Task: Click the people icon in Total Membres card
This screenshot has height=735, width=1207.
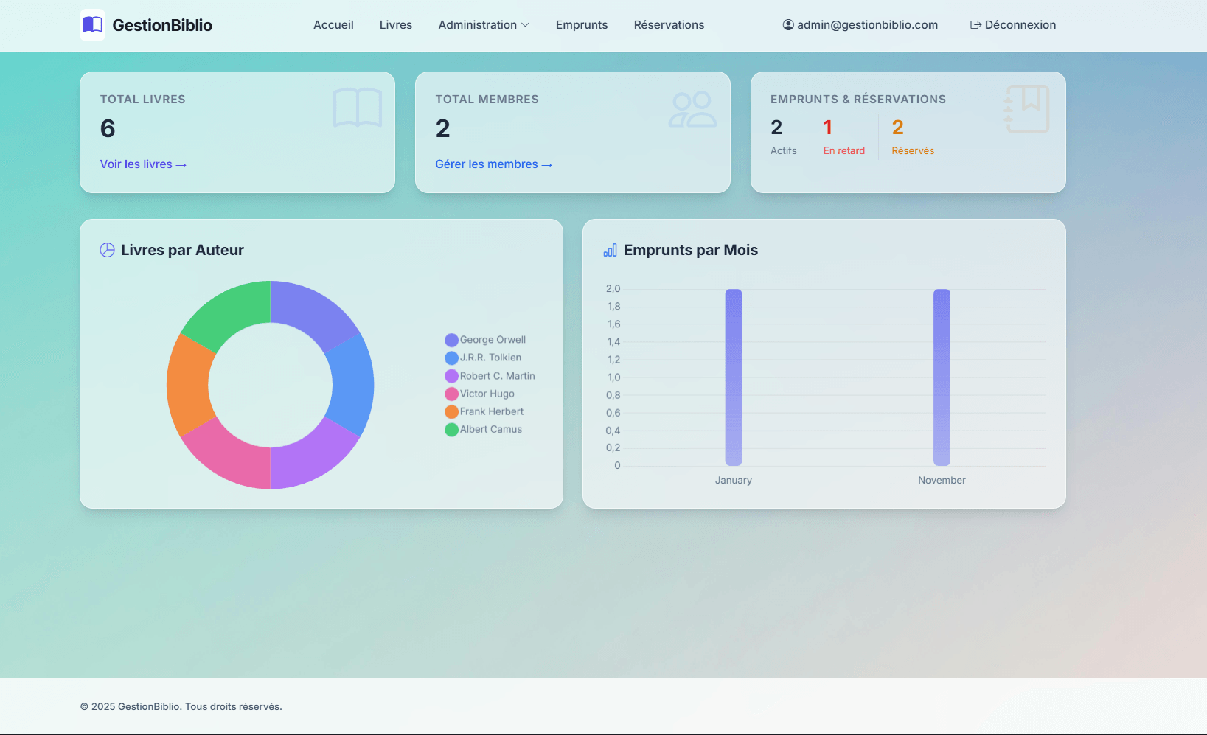Action: [692, 109]
